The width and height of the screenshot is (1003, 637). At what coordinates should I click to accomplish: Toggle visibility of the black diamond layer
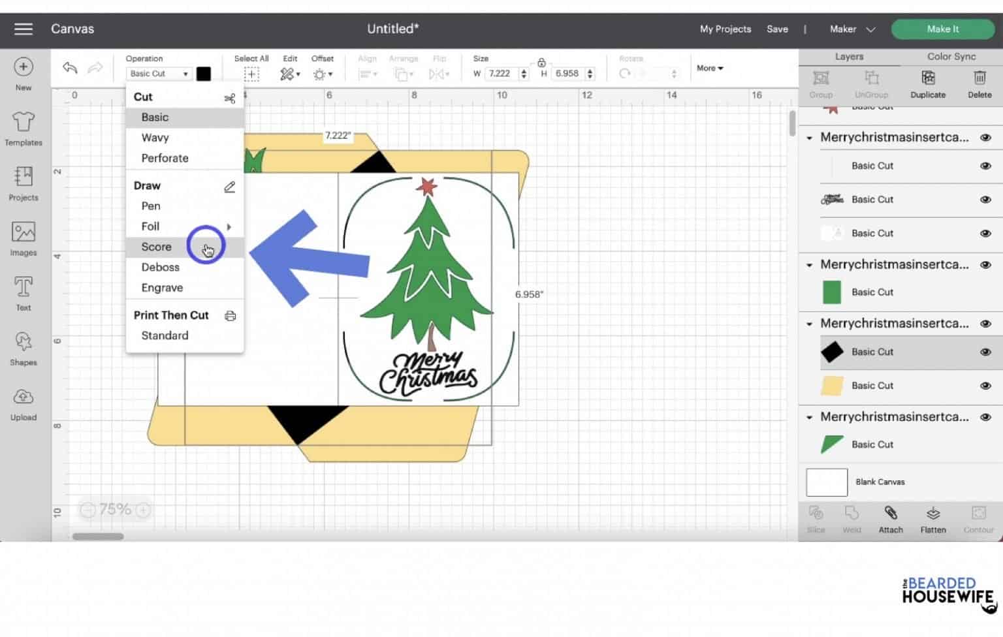[985, 352]
